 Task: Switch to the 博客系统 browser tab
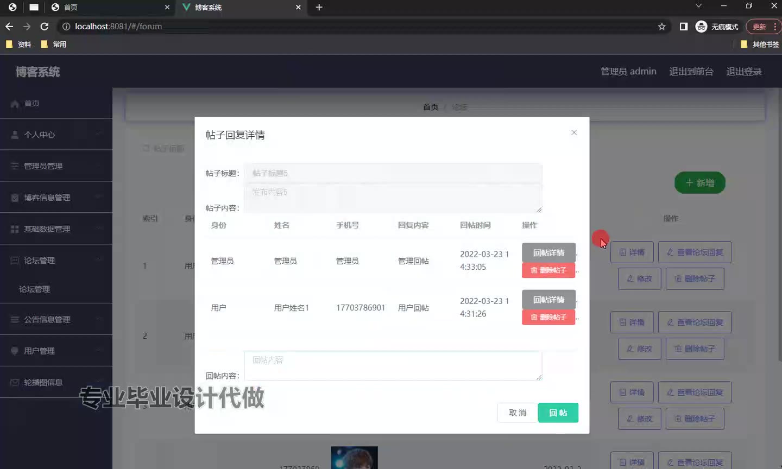click(x=242, y=7)
